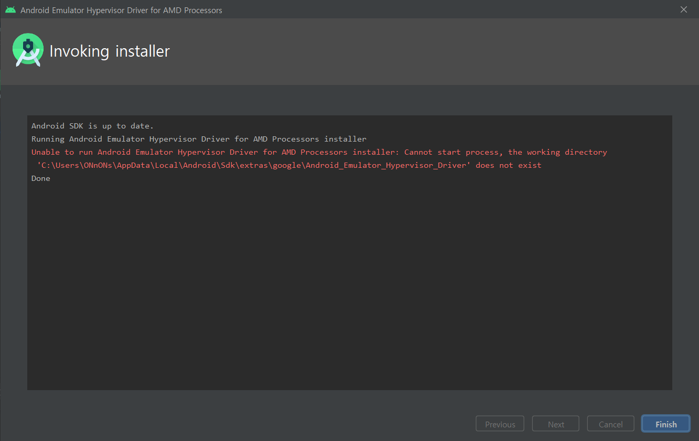Click the red 'Unable to run' error line
Viewport: 699px width, 441px height.
tap(319, 152)
